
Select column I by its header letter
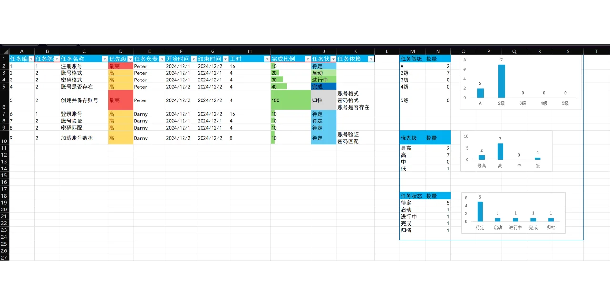tap(291, 51)
